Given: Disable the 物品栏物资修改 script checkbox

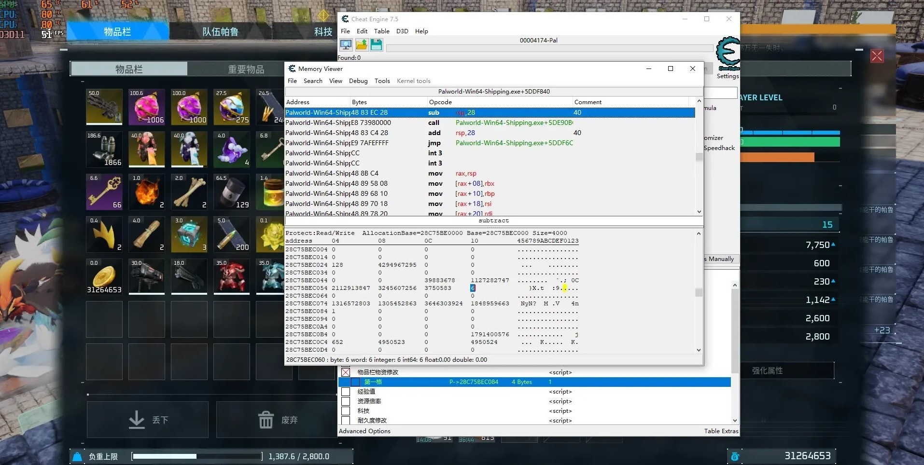Looking at the screenshot, I should click(346, 372).
